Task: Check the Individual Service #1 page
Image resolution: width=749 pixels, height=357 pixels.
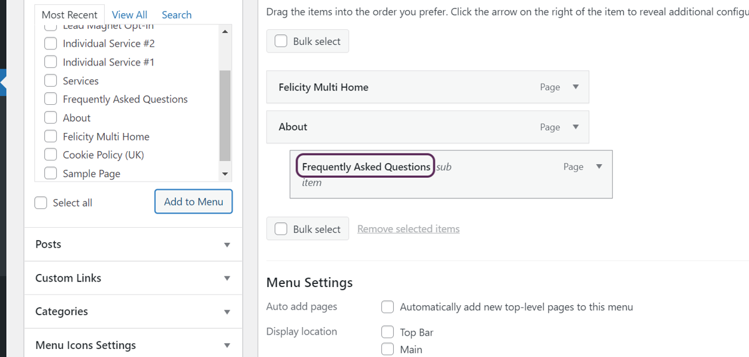Action: point(51,62)
